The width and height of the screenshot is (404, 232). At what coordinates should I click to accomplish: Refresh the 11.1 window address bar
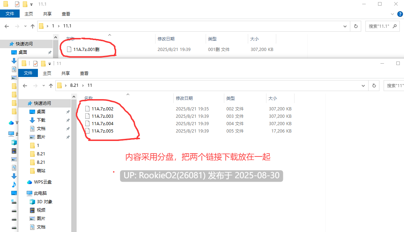[356, 26]
